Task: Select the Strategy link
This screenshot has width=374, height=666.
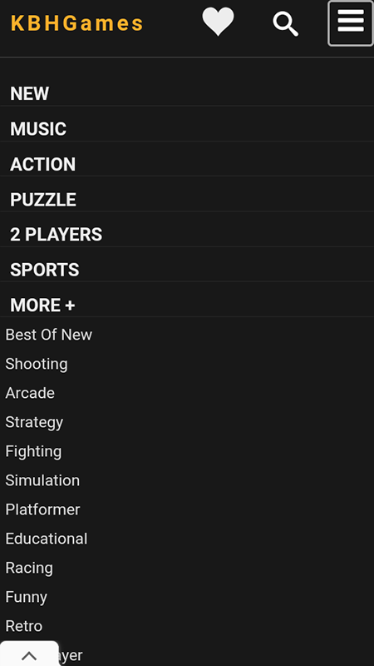Action: pos(34,422)
